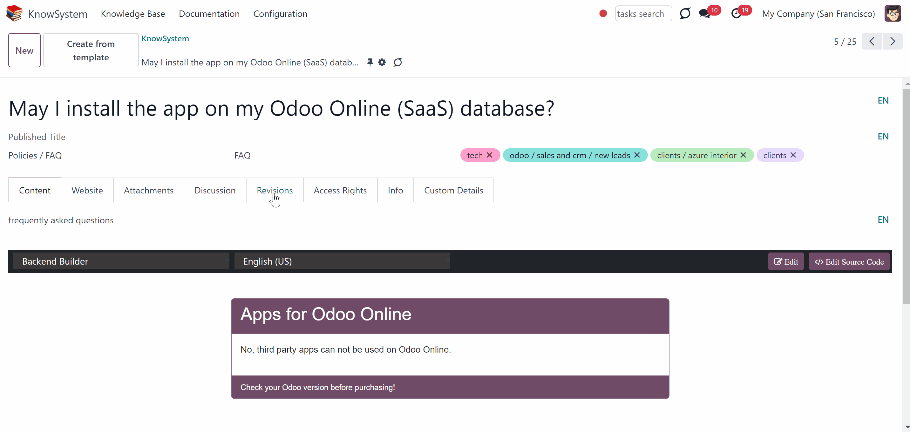This screenshot has width=910, height=432.
Task: Open conversations messages icon with badge 10
Action: click(x=704, y=13)
